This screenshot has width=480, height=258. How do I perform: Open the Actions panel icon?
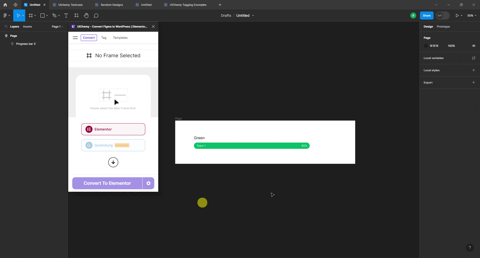pyautogui.click(x=76, y=15)
